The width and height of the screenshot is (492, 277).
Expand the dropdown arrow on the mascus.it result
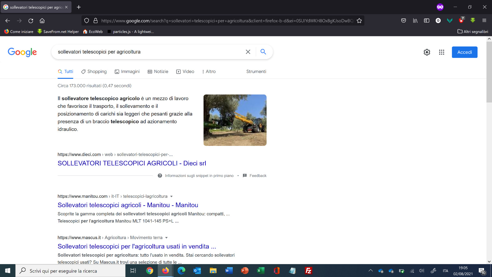166,237
